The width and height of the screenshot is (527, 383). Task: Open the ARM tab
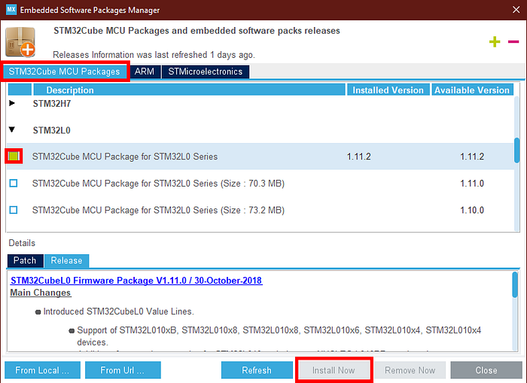145,71
